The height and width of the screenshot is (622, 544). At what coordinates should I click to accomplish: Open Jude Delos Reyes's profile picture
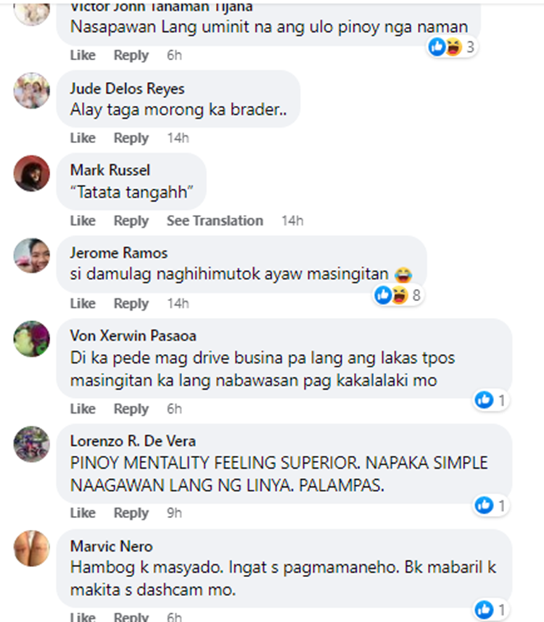[x=32, y=91]
